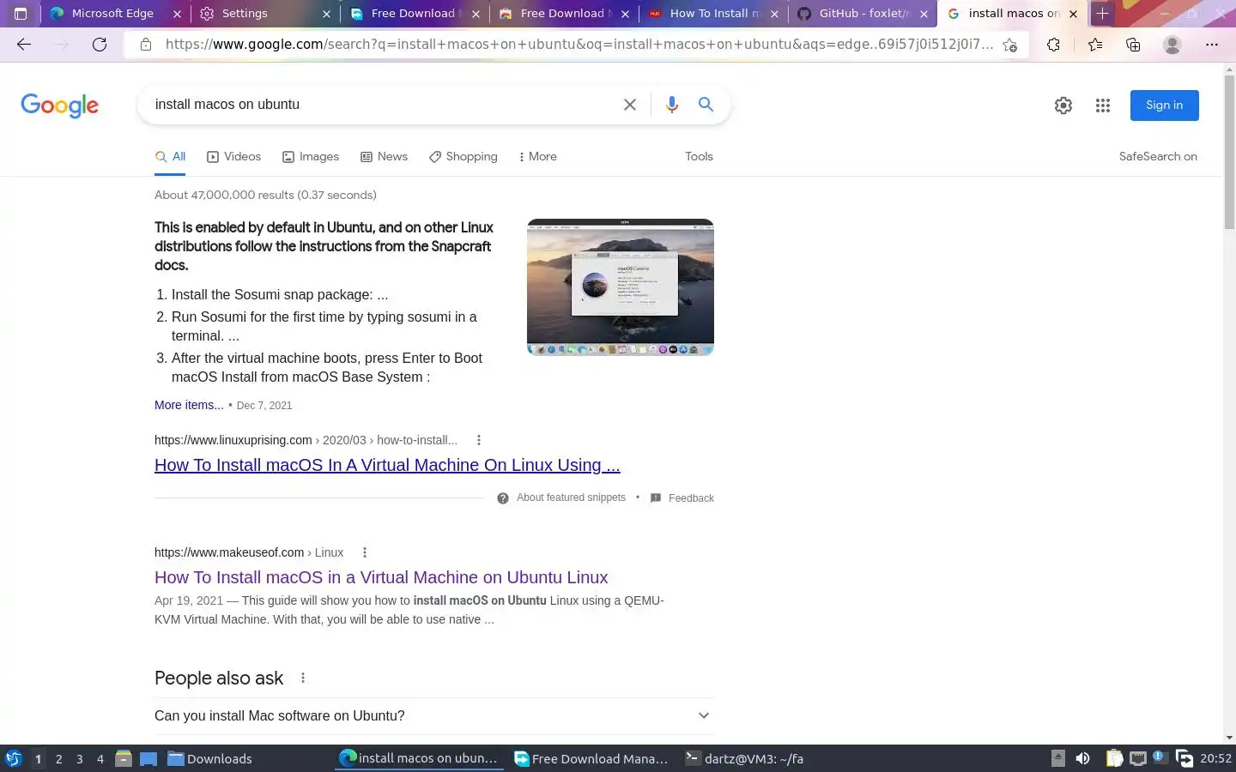Open the network tray icon
This screenshot has height=772, width=1236.
1138,758
